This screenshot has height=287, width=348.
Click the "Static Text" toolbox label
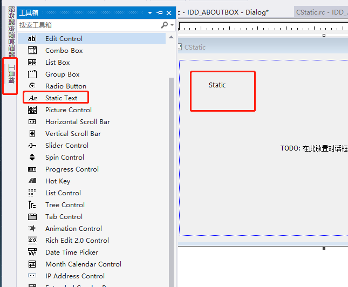(x=62, y=98)
